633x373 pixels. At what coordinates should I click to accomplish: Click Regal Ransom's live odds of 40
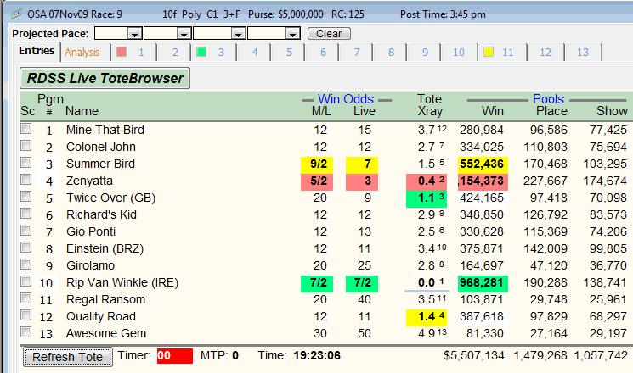(365, 300)
